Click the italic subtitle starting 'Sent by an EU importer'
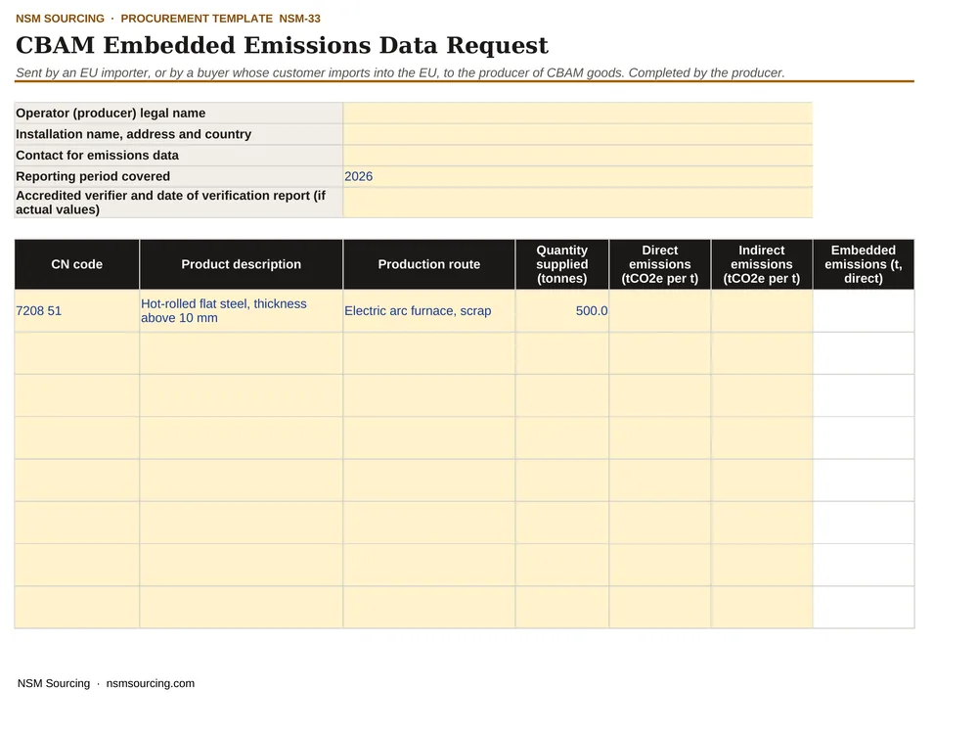The width and height of the screenshot is (978, 734). 400,73
